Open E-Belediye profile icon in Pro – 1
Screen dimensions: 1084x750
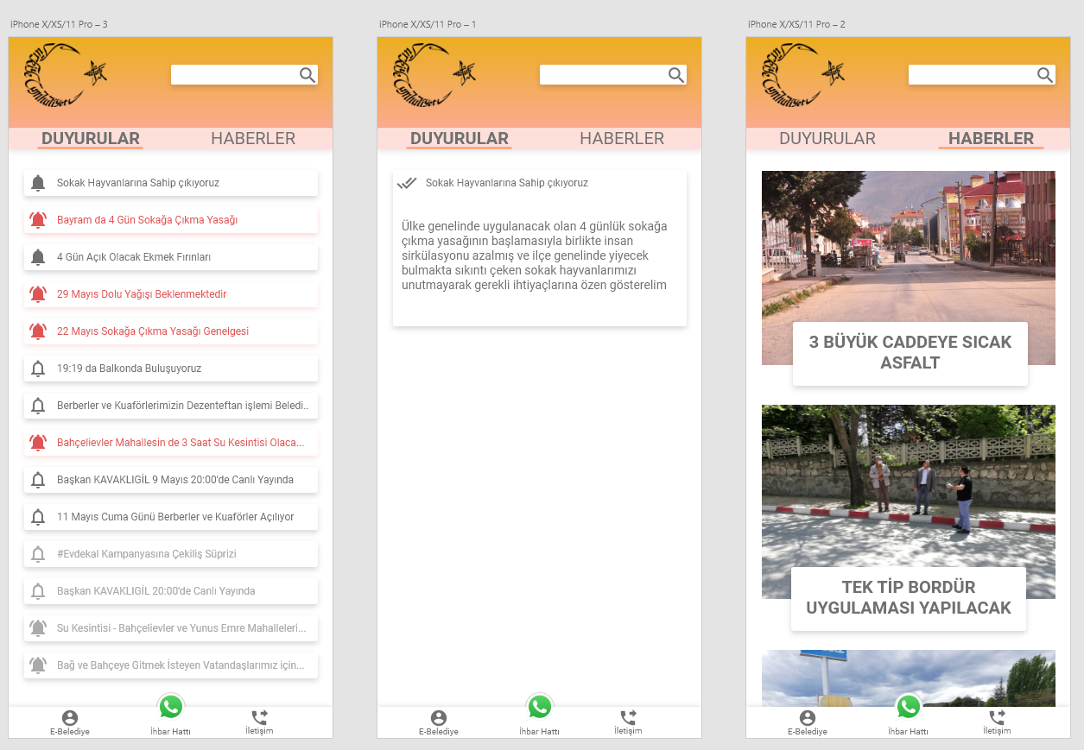pos(439,718)
